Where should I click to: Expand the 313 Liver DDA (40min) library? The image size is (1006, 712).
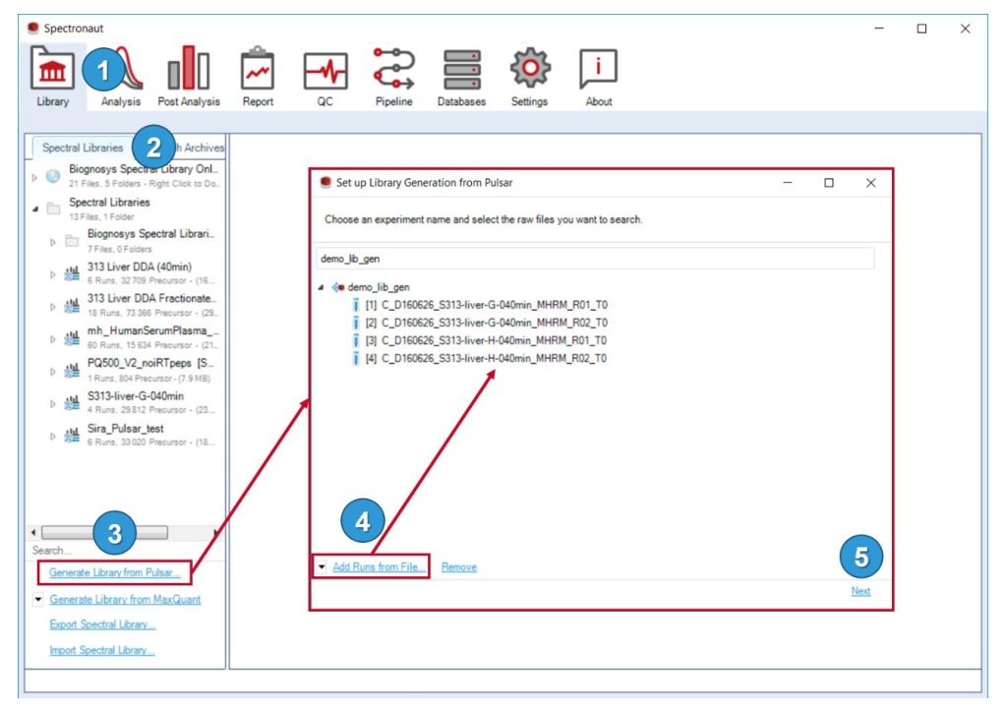52,274
